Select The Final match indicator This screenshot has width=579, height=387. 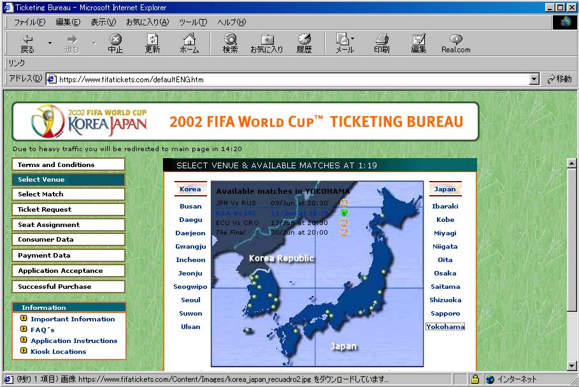tap(344, 232)
